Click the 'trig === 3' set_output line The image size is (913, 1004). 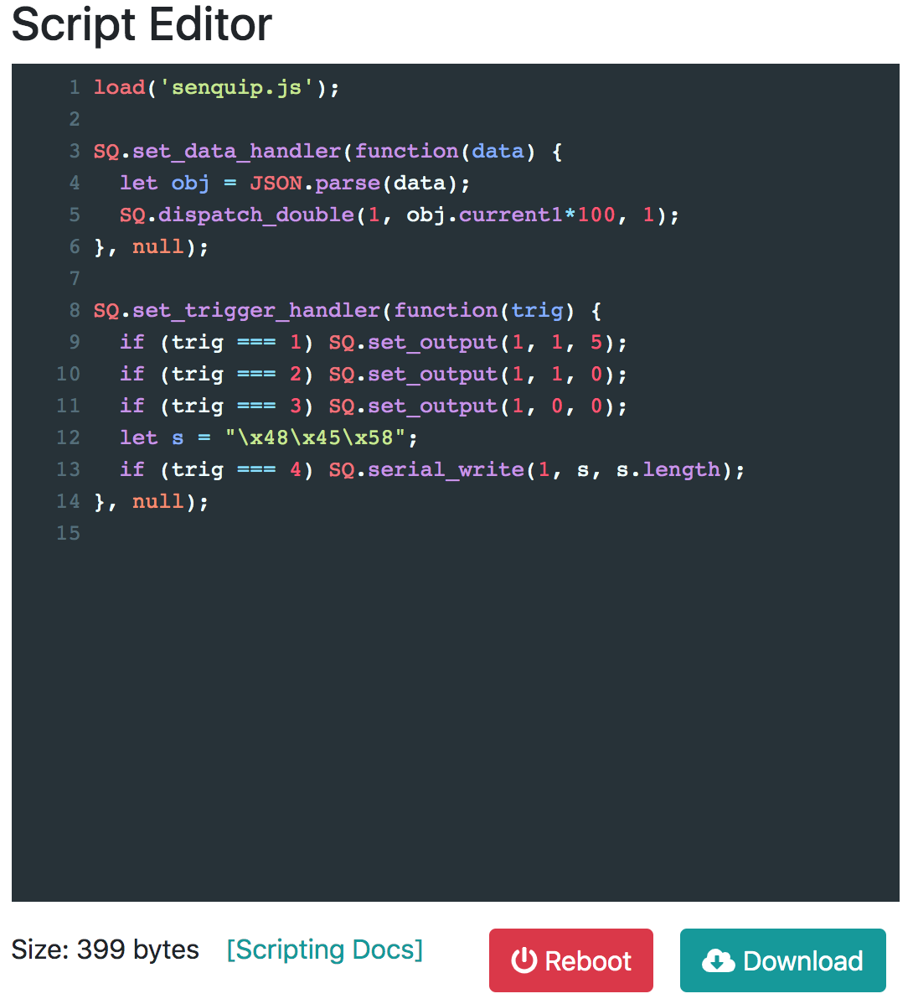(374, 406)
